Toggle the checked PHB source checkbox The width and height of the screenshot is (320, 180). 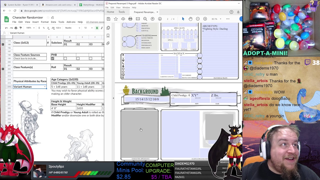(52, 58)
